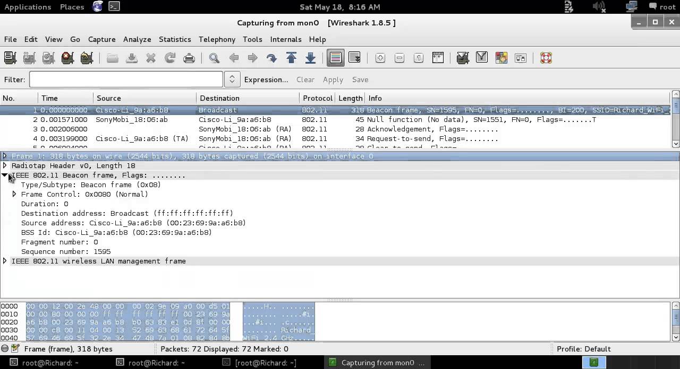
Task: Edit coloring rules icon
Action: pos(501,58)
